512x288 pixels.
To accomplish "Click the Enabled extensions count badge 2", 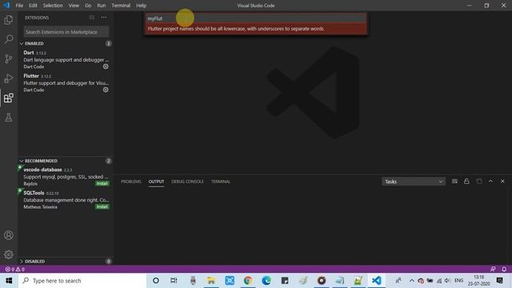I will (x=109, y=43).
